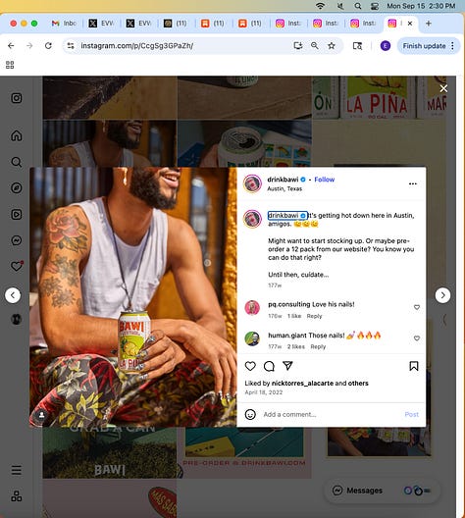465x518 pixels.
Task: Switch to Gmail Inbox tab
Action: coord(64,24)
